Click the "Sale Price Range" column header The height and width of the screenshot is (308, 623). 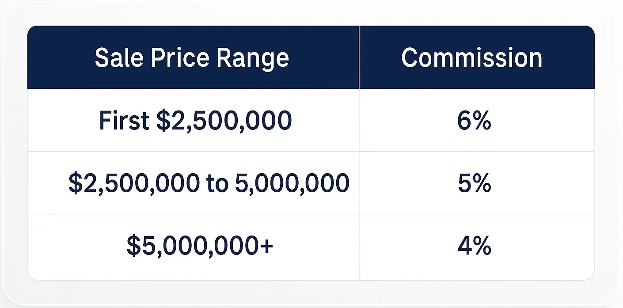(192, 58)
